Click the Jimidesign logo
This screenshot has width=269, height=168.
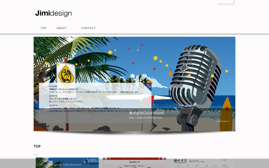53,13
